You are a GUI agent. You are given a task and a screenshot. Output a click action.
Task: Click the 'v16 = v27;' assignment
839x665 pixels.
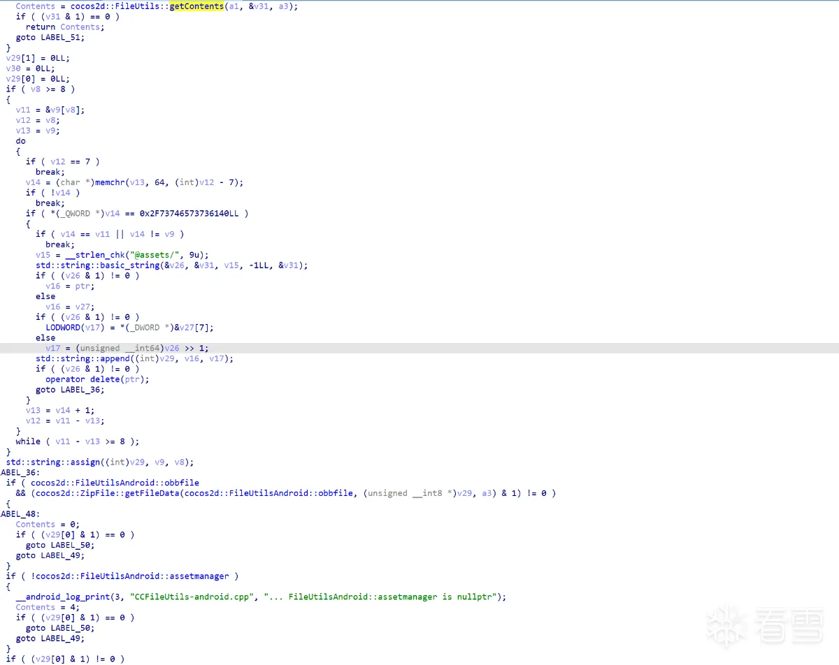coord(70,307)
